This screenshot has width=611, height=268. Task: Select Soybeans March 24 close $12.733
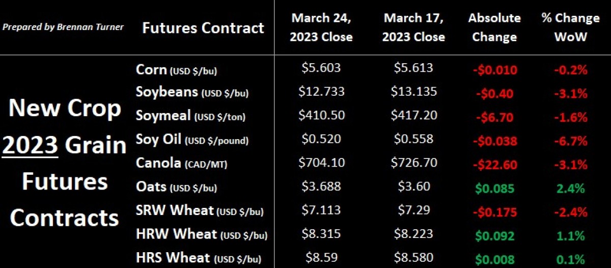pos(321,92)
